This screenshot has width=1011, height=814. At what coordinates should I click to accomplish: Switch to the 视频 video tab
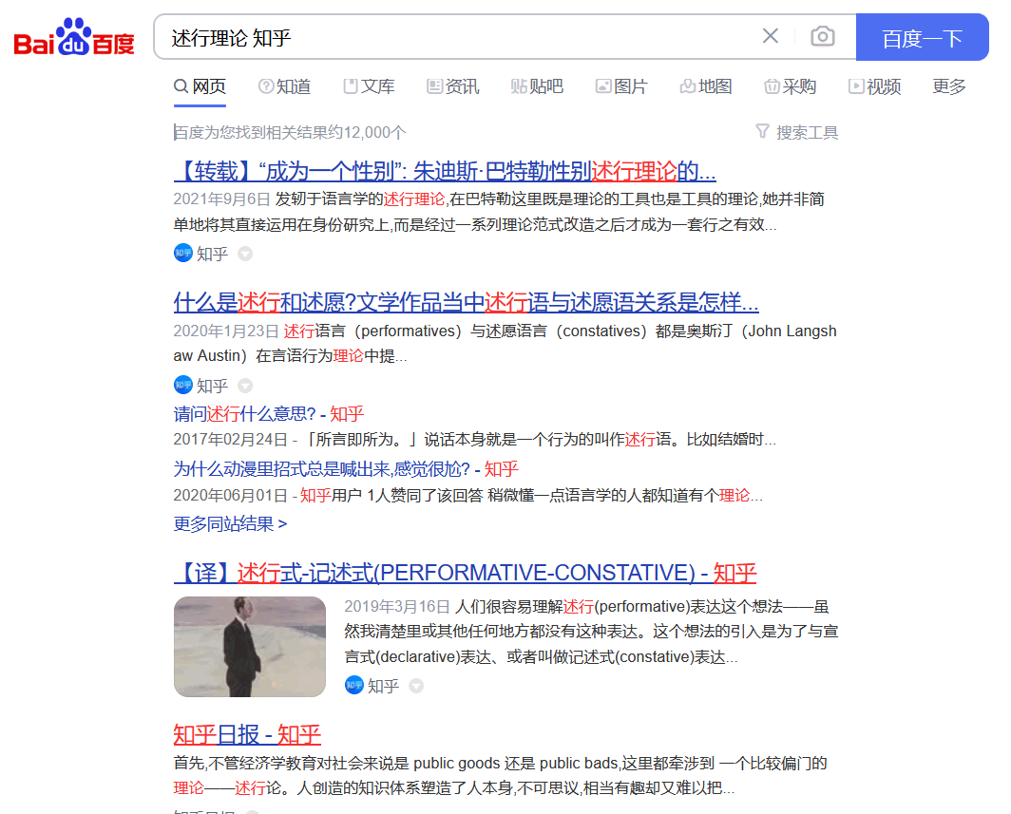coord(874,86)
